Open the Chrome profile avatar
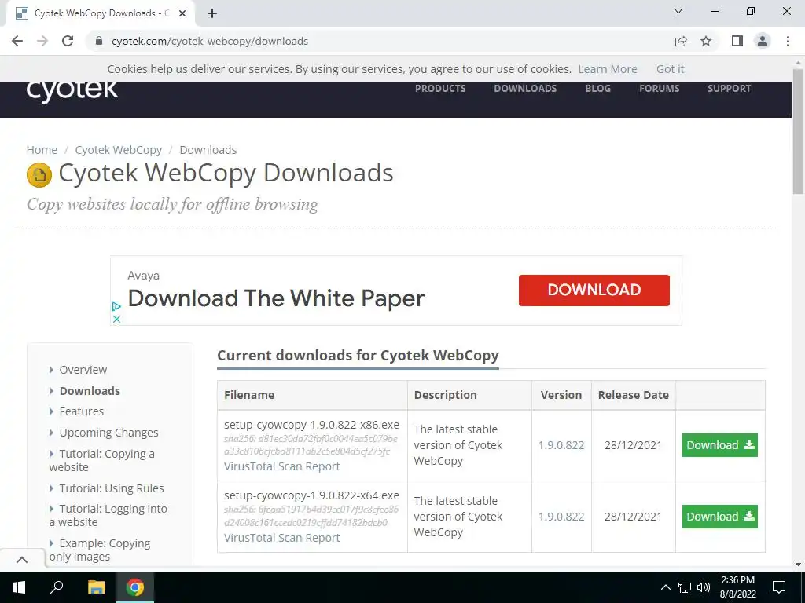805x603 pixels. tap(763, 41)
